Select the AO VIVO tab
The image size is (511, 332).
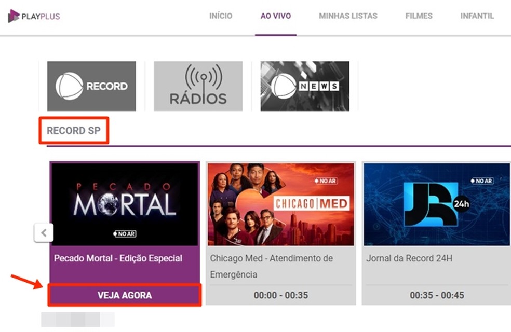point(276,16)
